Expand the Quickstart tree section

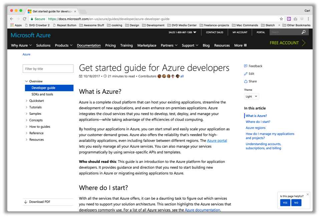[26, 101]
